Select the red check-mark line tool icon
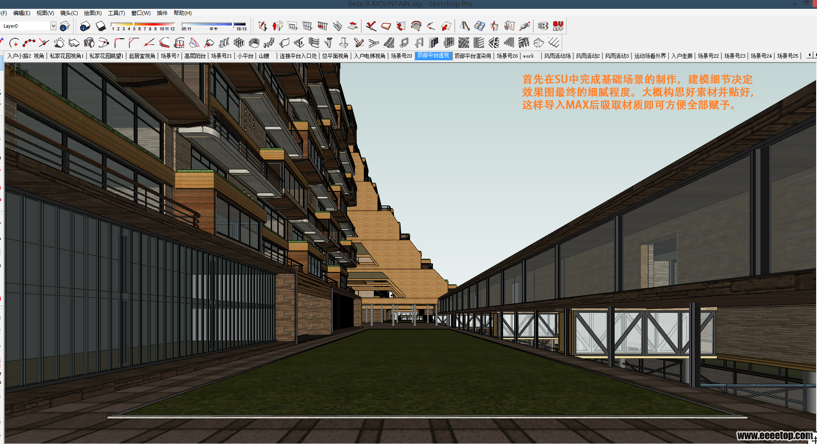817x444 pixels. 371,26
